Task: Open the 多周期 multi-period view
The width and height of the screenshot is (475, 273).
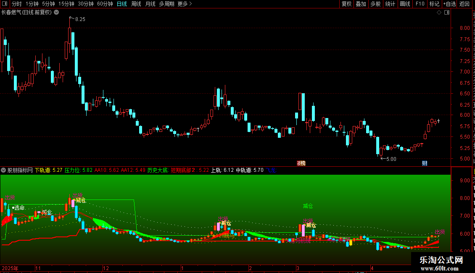Action: click(166, 4)
